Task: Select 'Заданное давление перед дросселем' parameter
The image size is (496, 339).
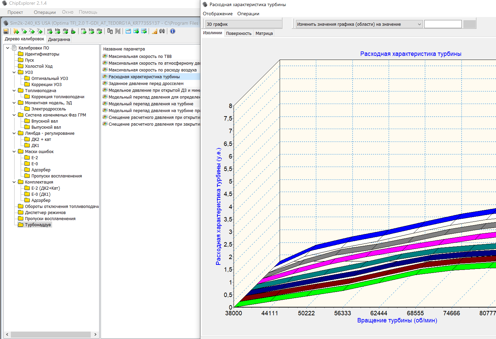Action: (x=146, y=84)
